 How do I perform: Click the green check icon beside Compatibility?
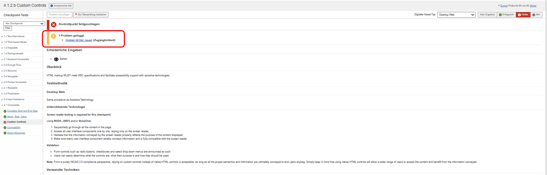click(x=5, y=127)
